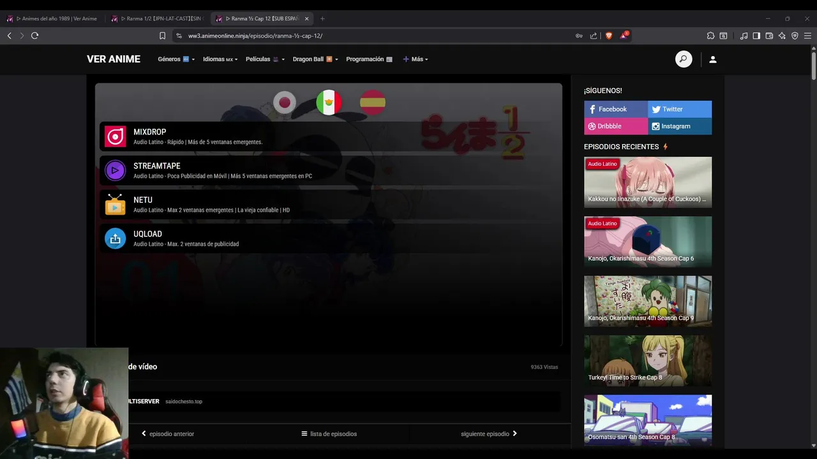This screenshot has width=817, height=459.
Task: Select the Spanish flag audio option
Action: [373, 102]
